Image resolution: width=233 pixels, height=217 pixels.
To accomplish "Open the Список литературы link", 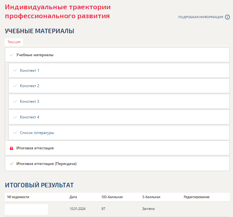I will (37, 133).
